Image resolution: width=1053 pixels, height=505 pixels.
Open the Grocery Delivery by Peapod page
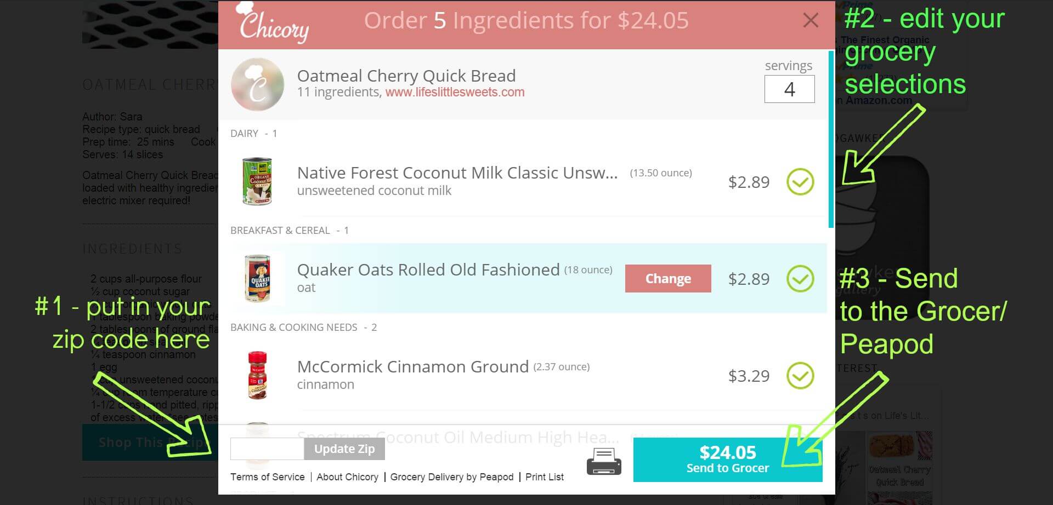(451, 477)
